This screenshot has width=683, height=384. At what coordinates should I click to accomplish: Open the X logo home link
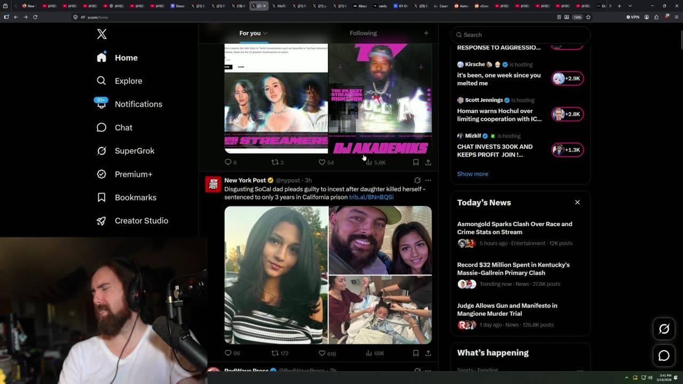click(102, 34)
